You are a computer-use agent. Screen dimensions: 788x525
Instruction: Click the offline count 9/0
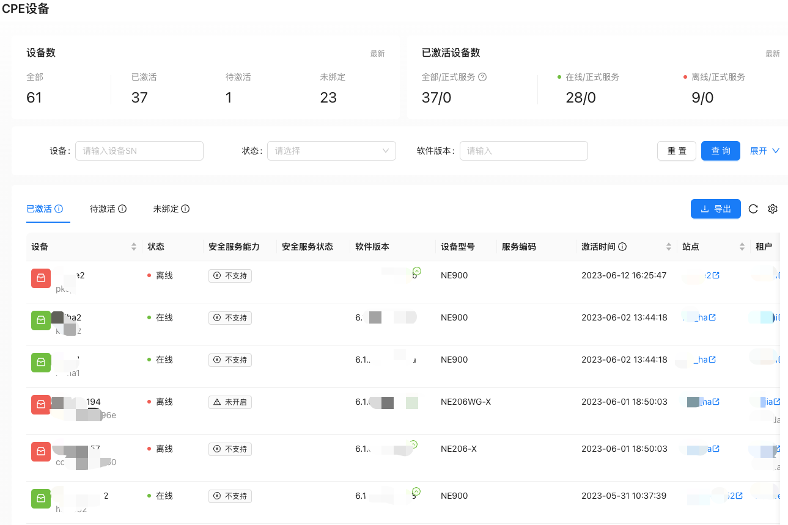pos(702,98)
